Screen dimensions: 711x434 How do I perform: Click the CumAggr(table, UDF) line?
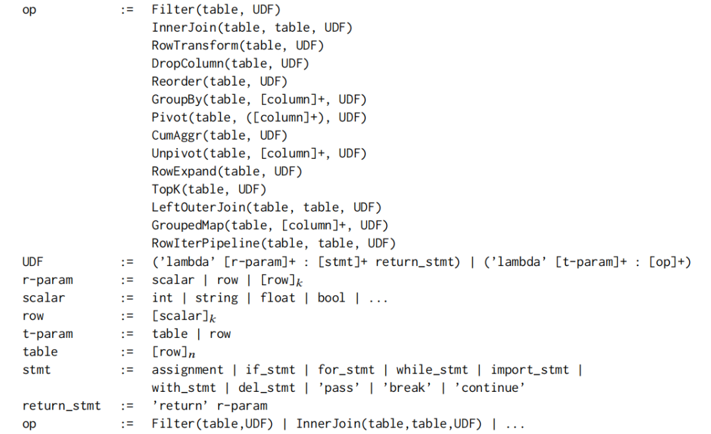coord(219,136)
